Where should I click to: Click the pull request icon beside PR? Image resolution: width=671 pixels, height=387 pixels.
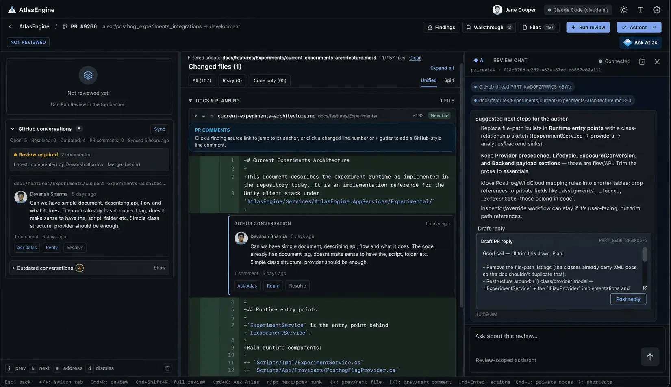click(x=65, y=27)
